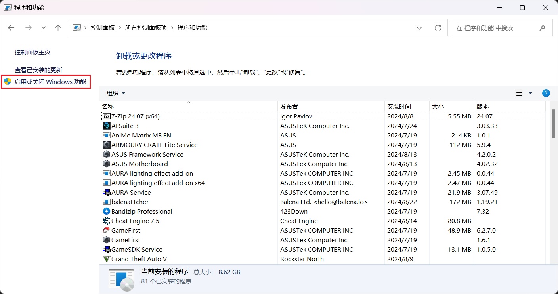Click size value 214 KB

tap(461, 135)
